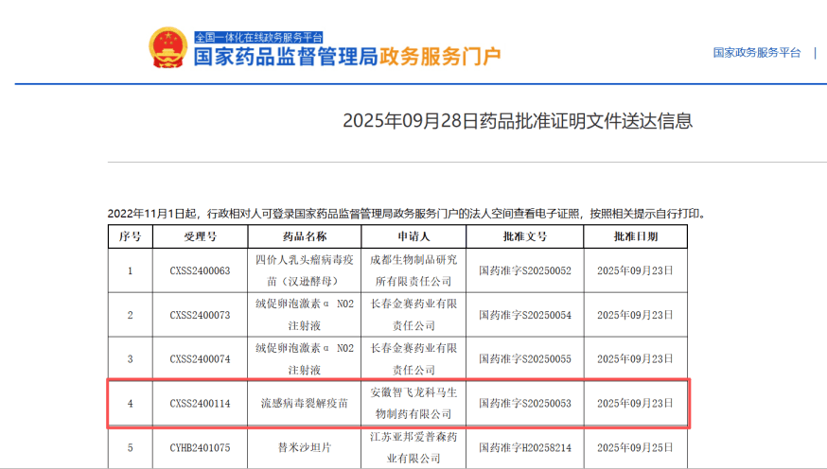
Task: Click the 受理号 column header
Action: (199, 235)
